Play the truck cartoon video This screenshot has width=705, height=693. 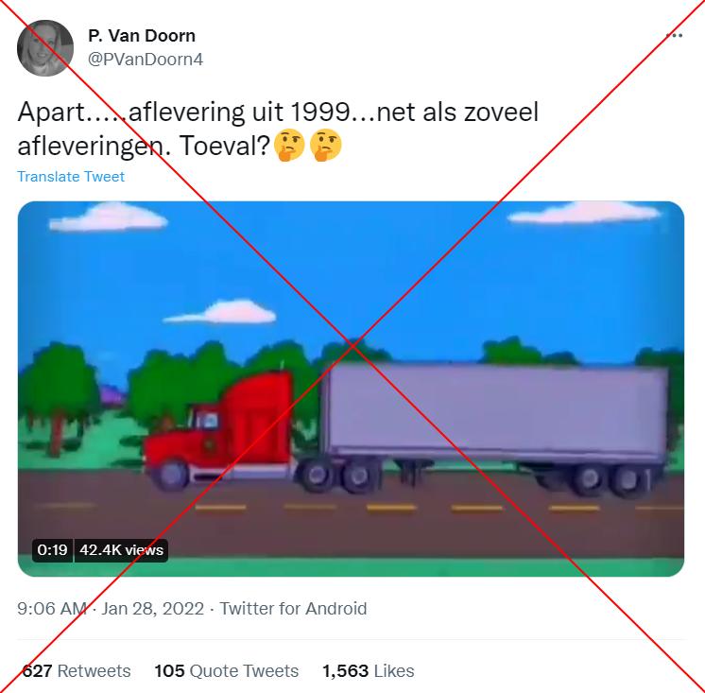pyautogui.click(x=351, y=389)
